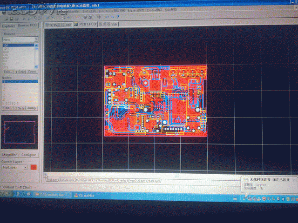This screenshot has width=298, height=223.
Task: Click the Magnifier button
Action: click(10, 155)
